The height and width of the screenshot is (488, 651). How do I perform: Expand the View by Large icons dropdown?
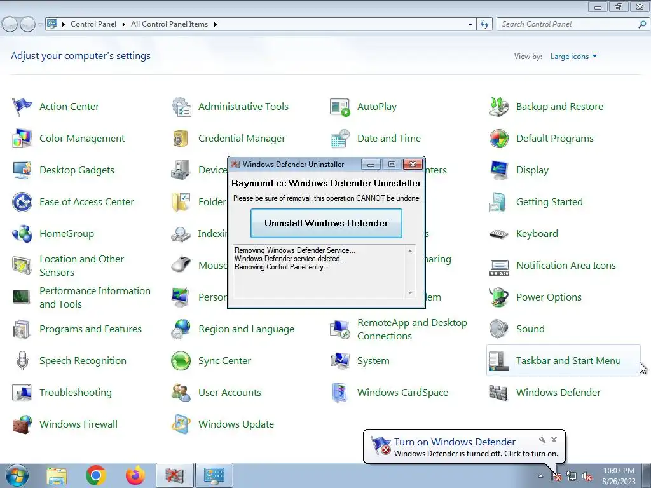[573, 57]
